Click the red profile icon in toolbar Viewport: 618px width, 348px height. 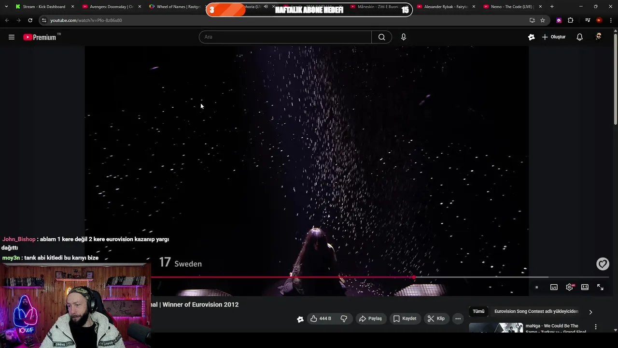(599, 20)
